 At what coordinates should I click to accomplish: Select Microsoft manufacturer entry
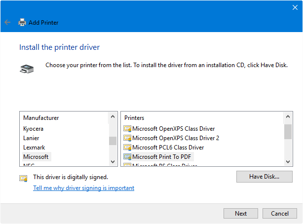(36, 157)
